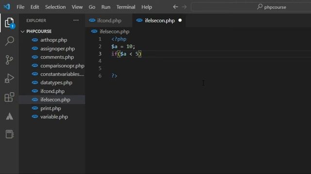Place cursor on line 1 '<?php' code
311x174 pixels.
(x=119, y=39)
